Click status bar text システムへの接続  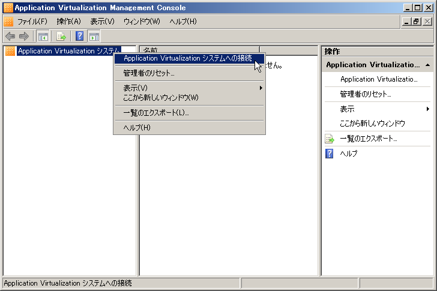pyautogui.click(x=107, y=283)
